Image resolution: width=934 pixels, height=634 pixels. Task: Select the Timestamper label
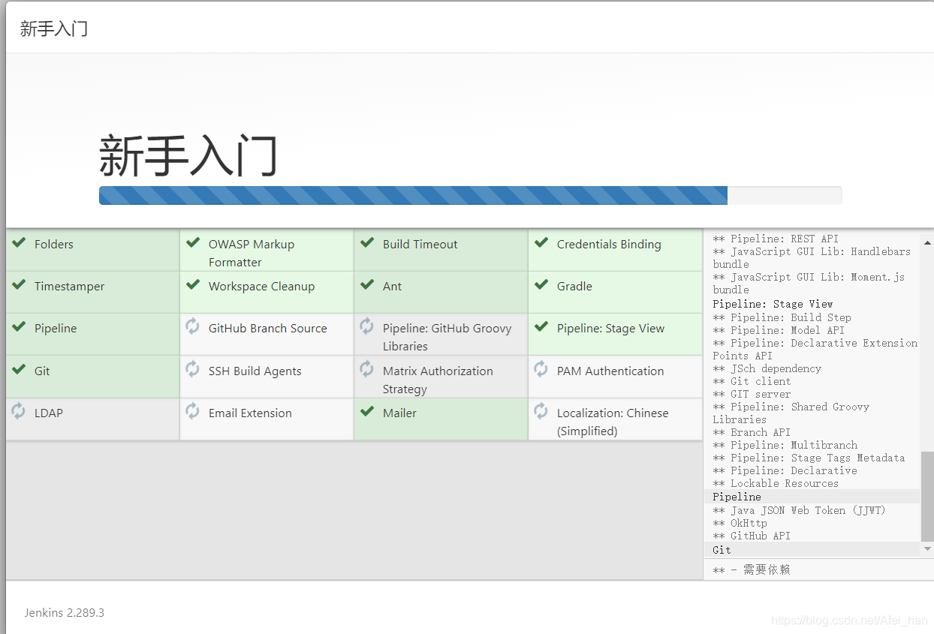[x=69, y=286]
